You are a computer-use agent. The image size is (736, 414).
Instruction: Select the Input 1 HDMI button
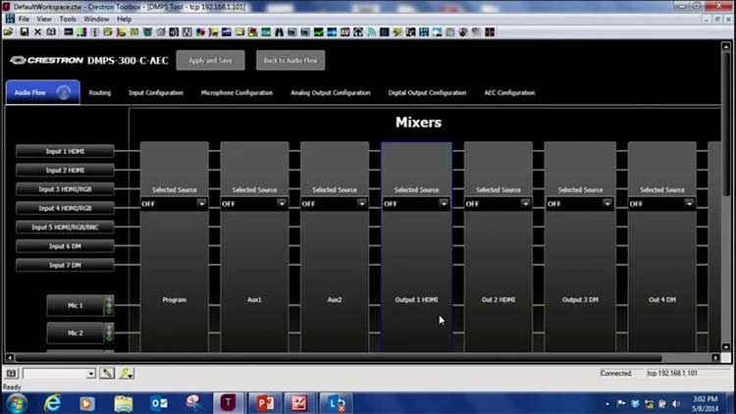tap(65, 151)
